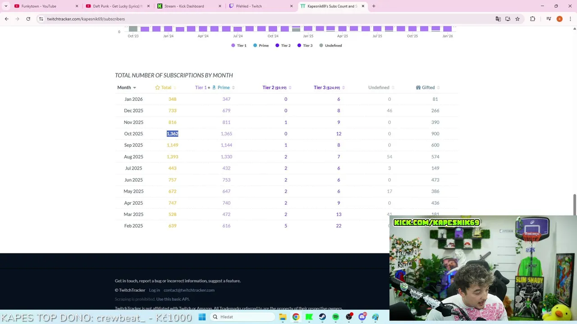Close the Přehled - Twitch tab

click(292, 6)
